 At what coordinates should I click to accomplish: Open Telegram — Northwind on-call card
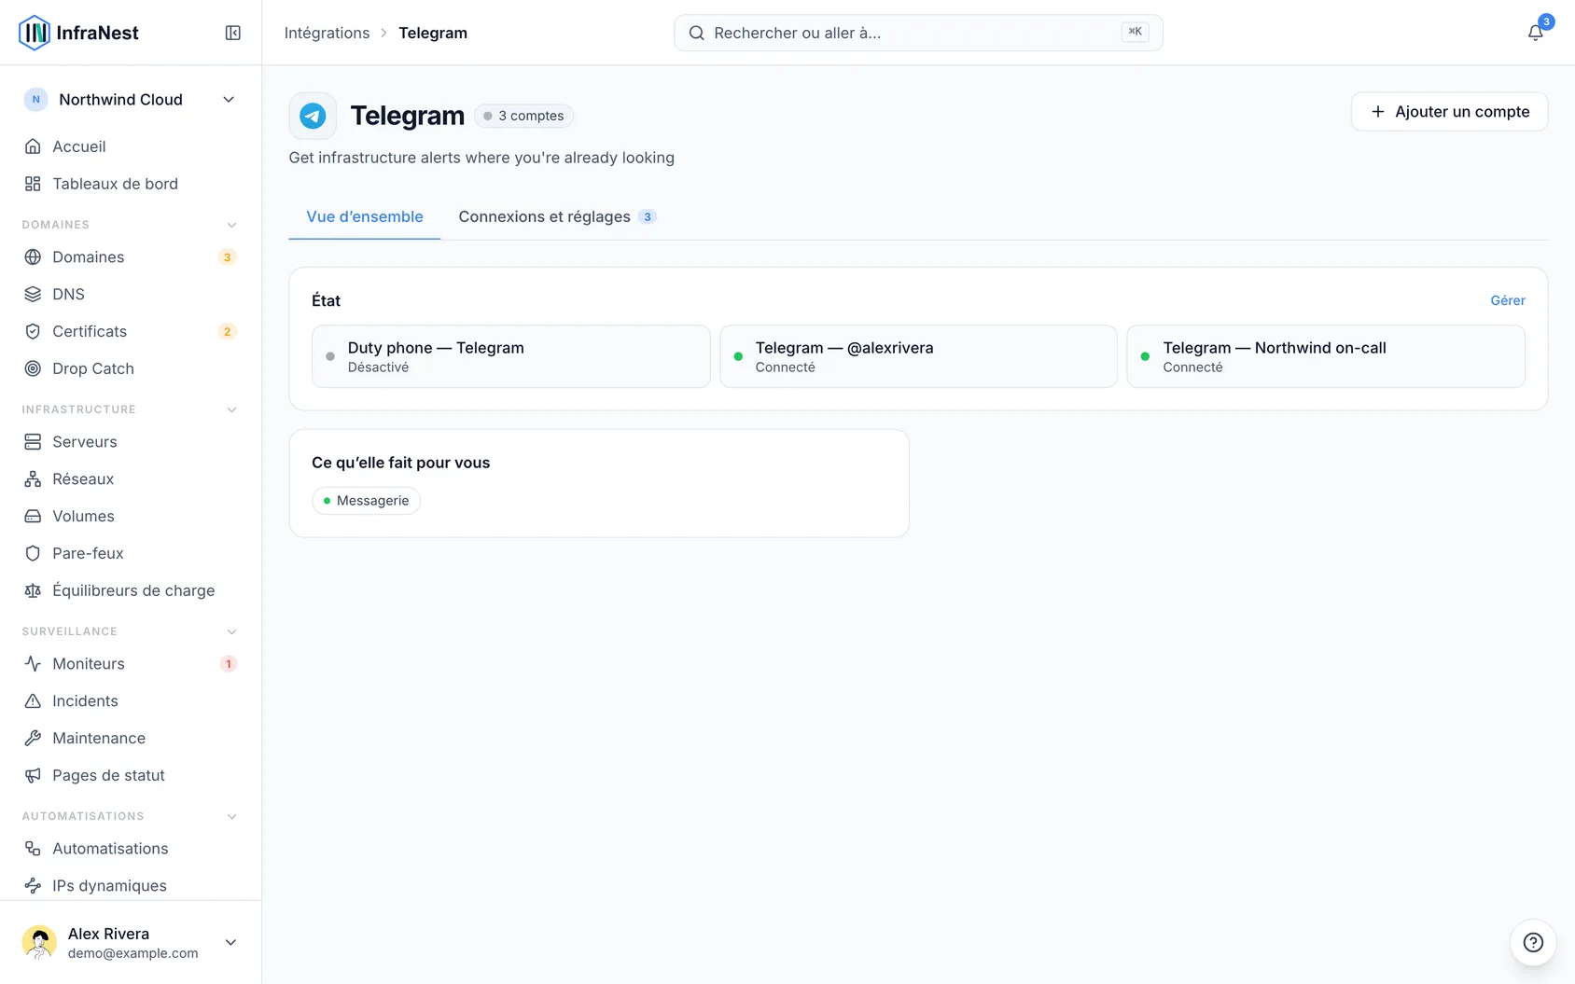[1326, 356]
